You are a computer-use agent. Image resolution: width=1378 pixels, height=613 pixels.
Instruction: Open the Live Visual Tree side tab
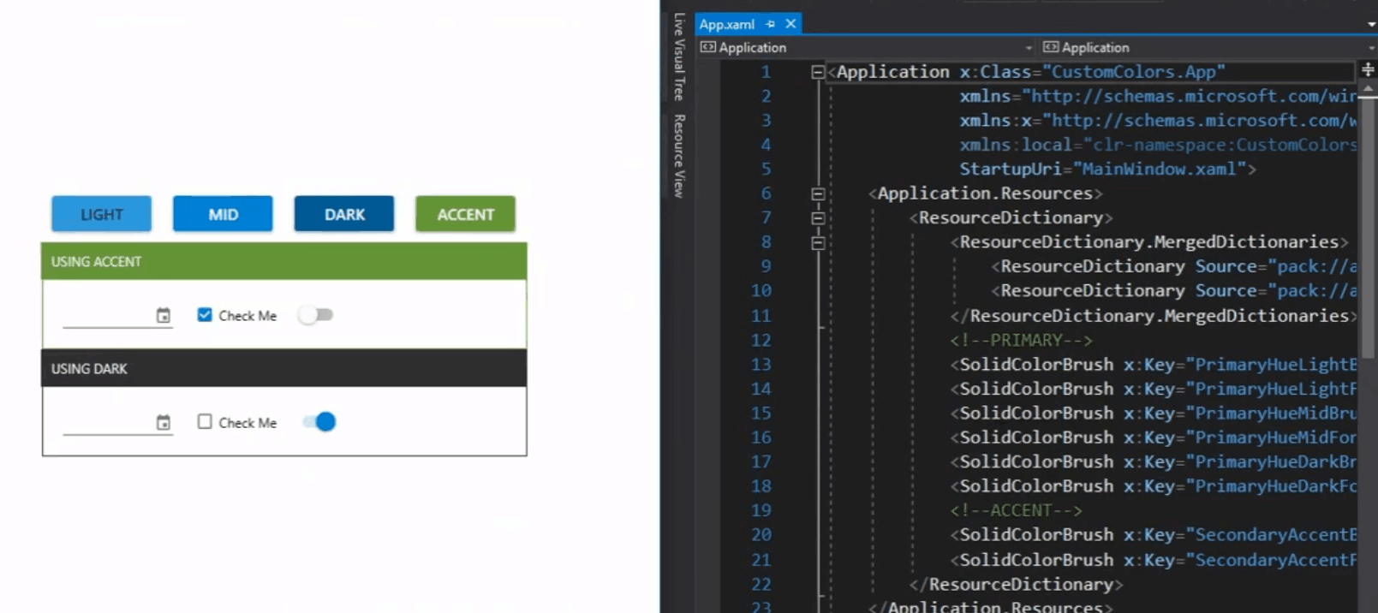679,57
